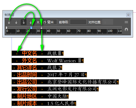
Task: Select the tab stop near 35 mm
Action: [41, 28]
